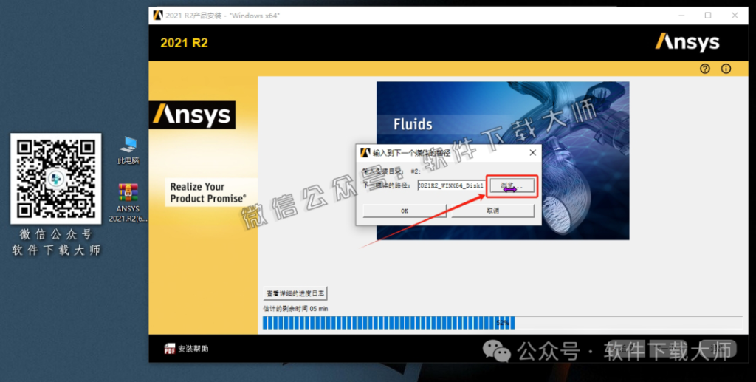The image size is (756, 382).
Task: Click the Ansys logo in the window header
Action: [x=687, y=42]
